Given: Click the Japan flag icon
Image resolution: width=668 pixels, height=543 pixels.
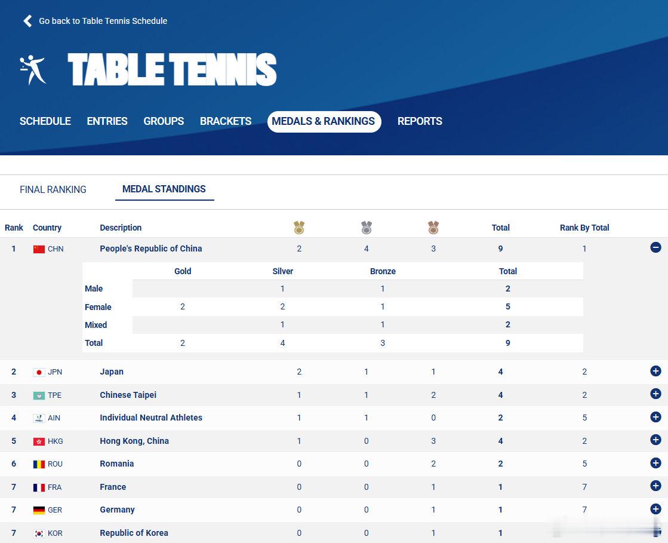Looking at the screenshot, I should pos(39,372).
